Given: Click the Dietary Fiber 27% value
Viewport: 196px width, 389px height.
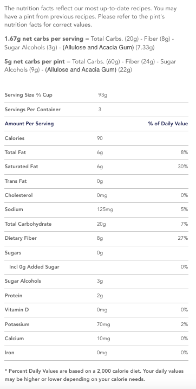Looking at the screenshot, I should [182, 238].
